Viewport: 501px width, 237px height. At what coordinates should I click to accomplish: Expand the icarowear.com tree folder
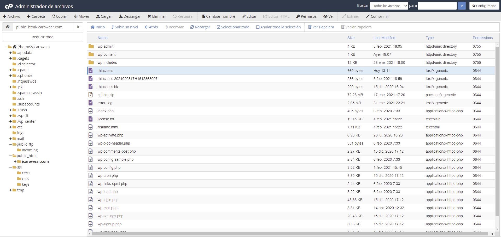pos(15,161)
